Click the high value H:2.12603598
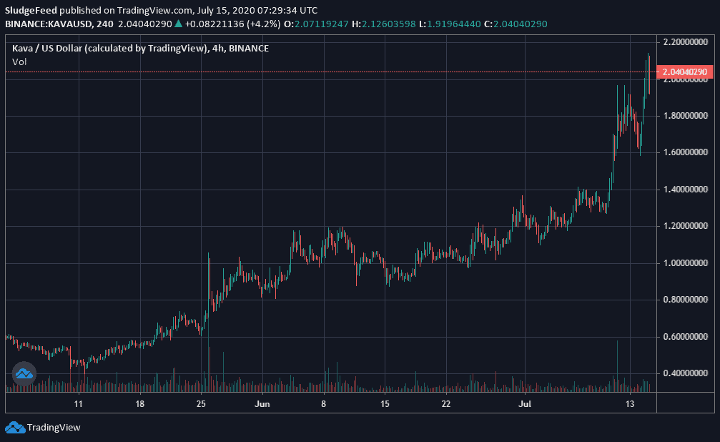 click(384, 24)
